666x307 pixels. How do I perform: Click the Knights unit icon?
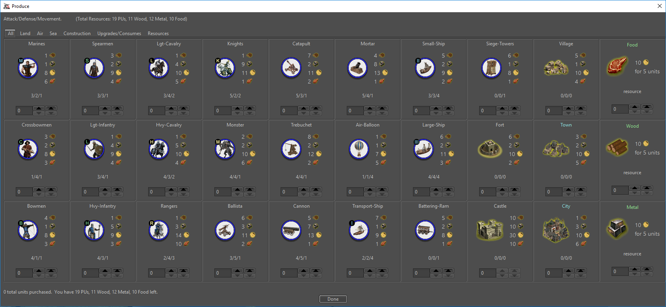tap(225, 68)
